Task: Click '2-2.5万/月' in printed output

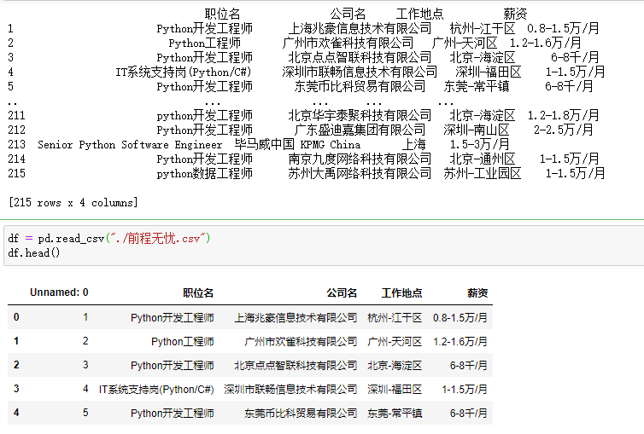Action: (x=564, y=130)
